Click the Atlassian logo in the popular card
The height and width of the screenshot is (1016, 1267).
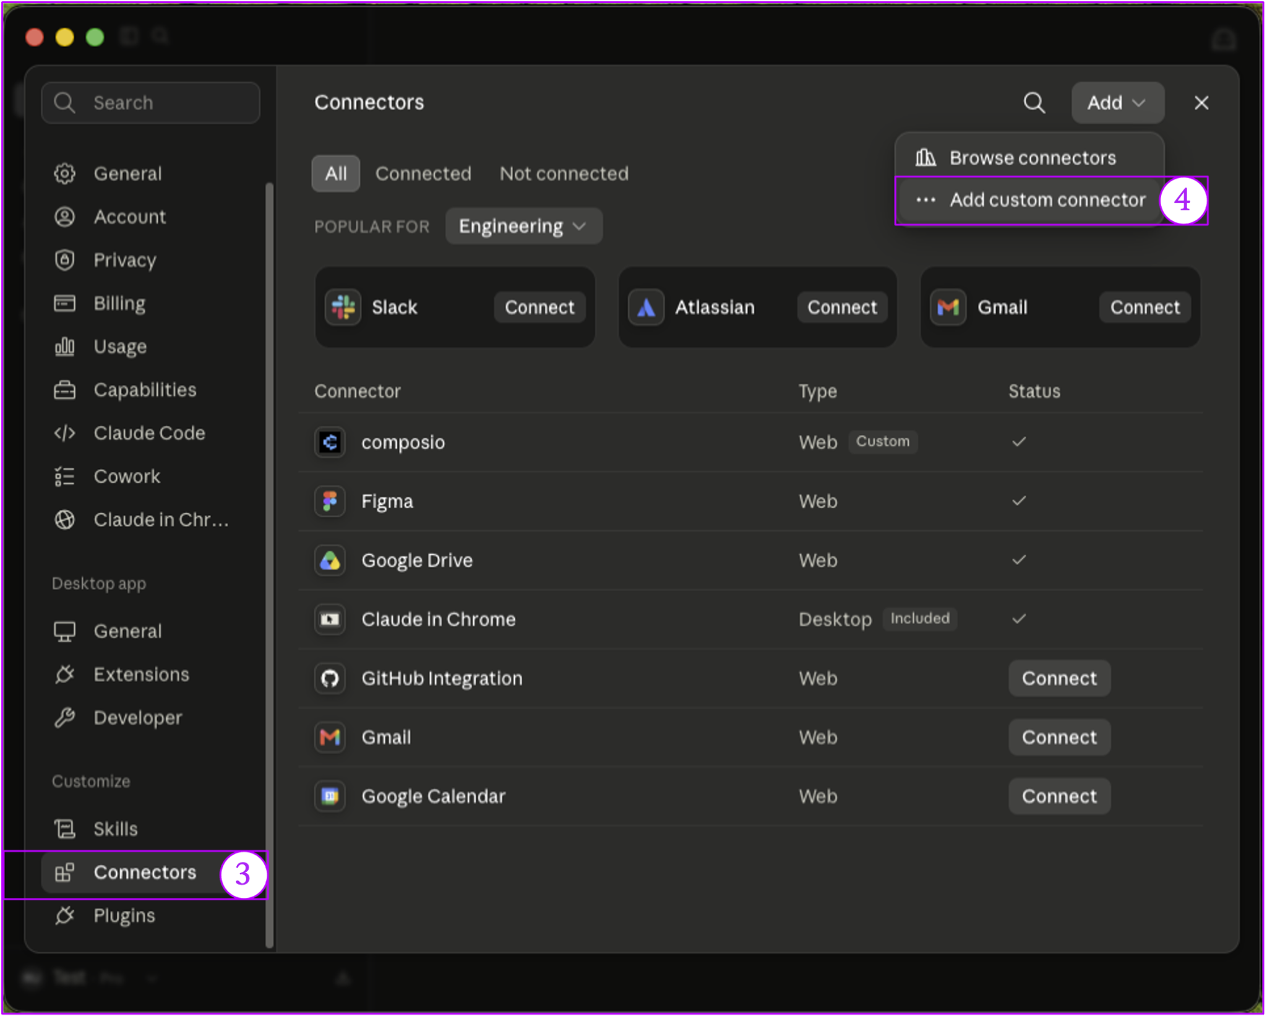[646, 307]
